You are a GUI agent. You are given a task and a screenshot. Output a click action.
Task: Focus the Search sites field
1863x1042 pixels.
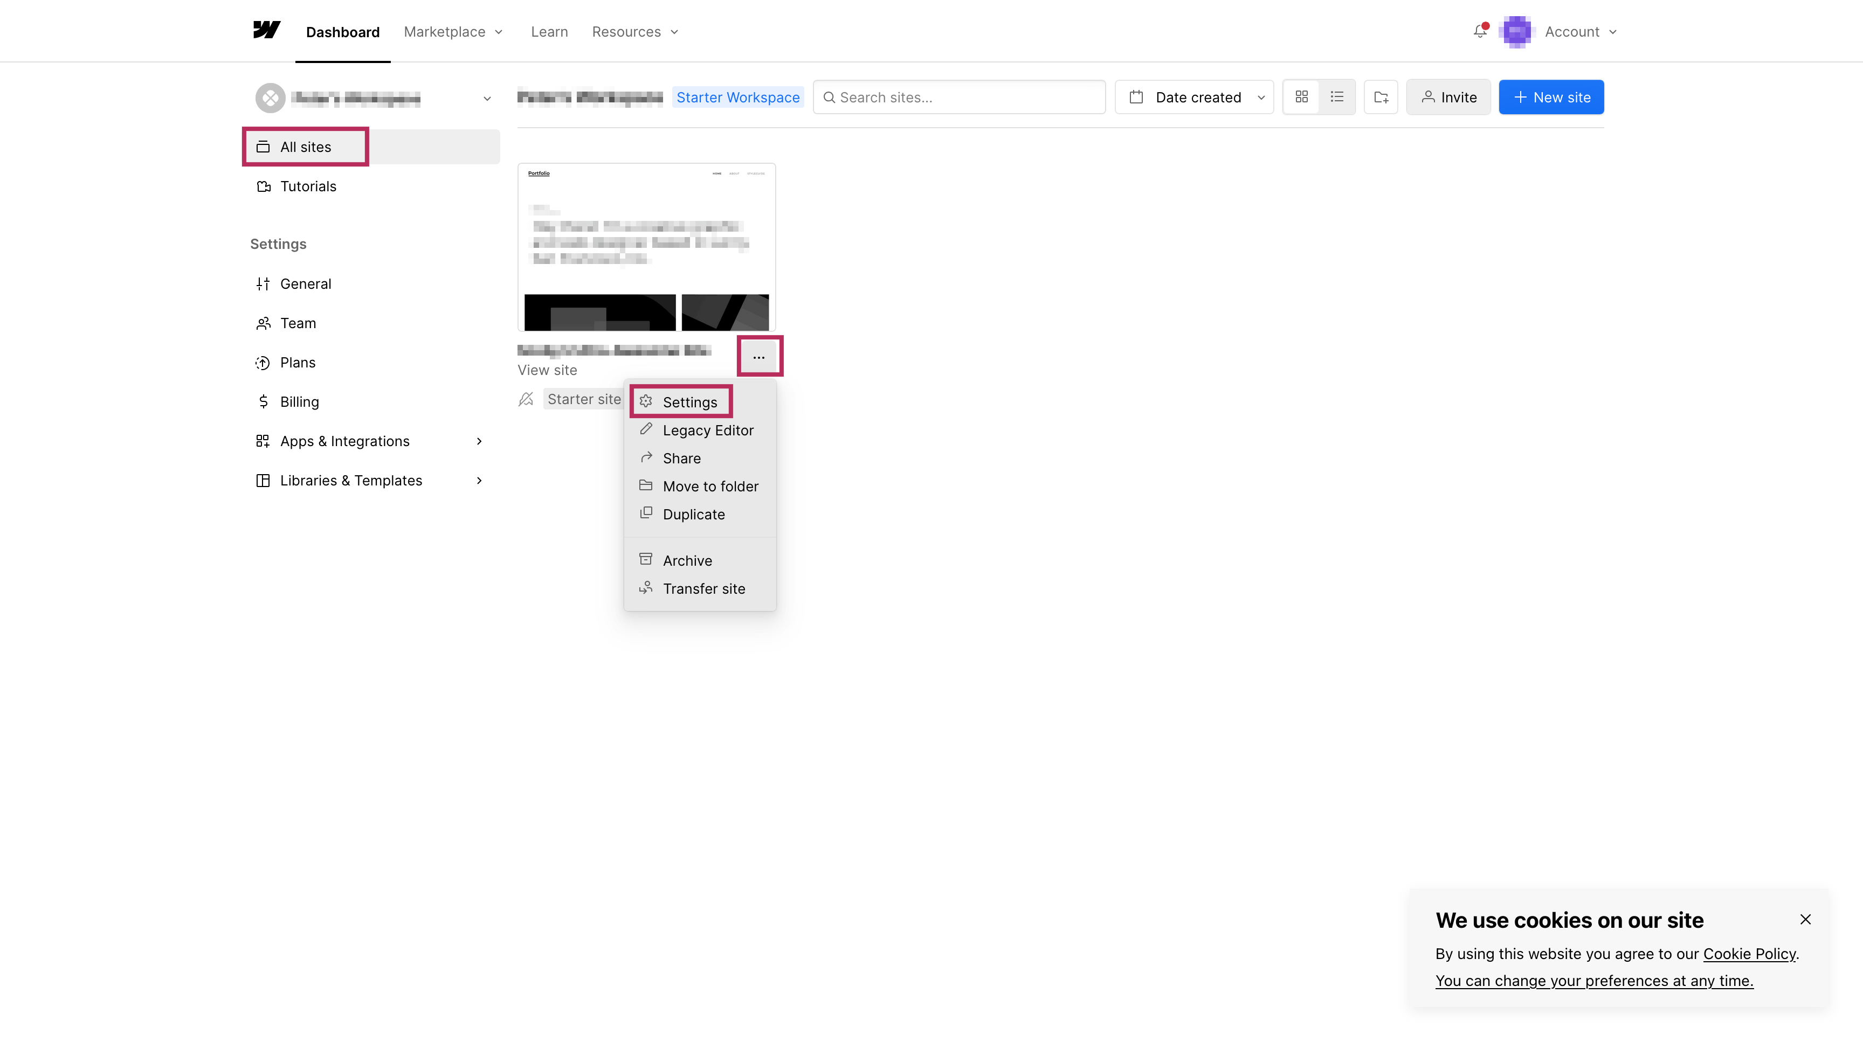959,97
